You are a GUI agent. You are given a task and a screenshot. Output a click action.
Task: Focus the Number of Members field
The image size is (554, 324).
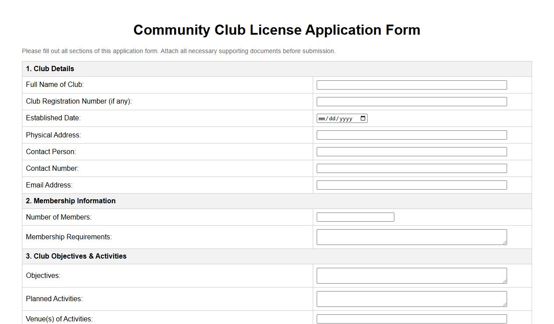pos(355,216)
